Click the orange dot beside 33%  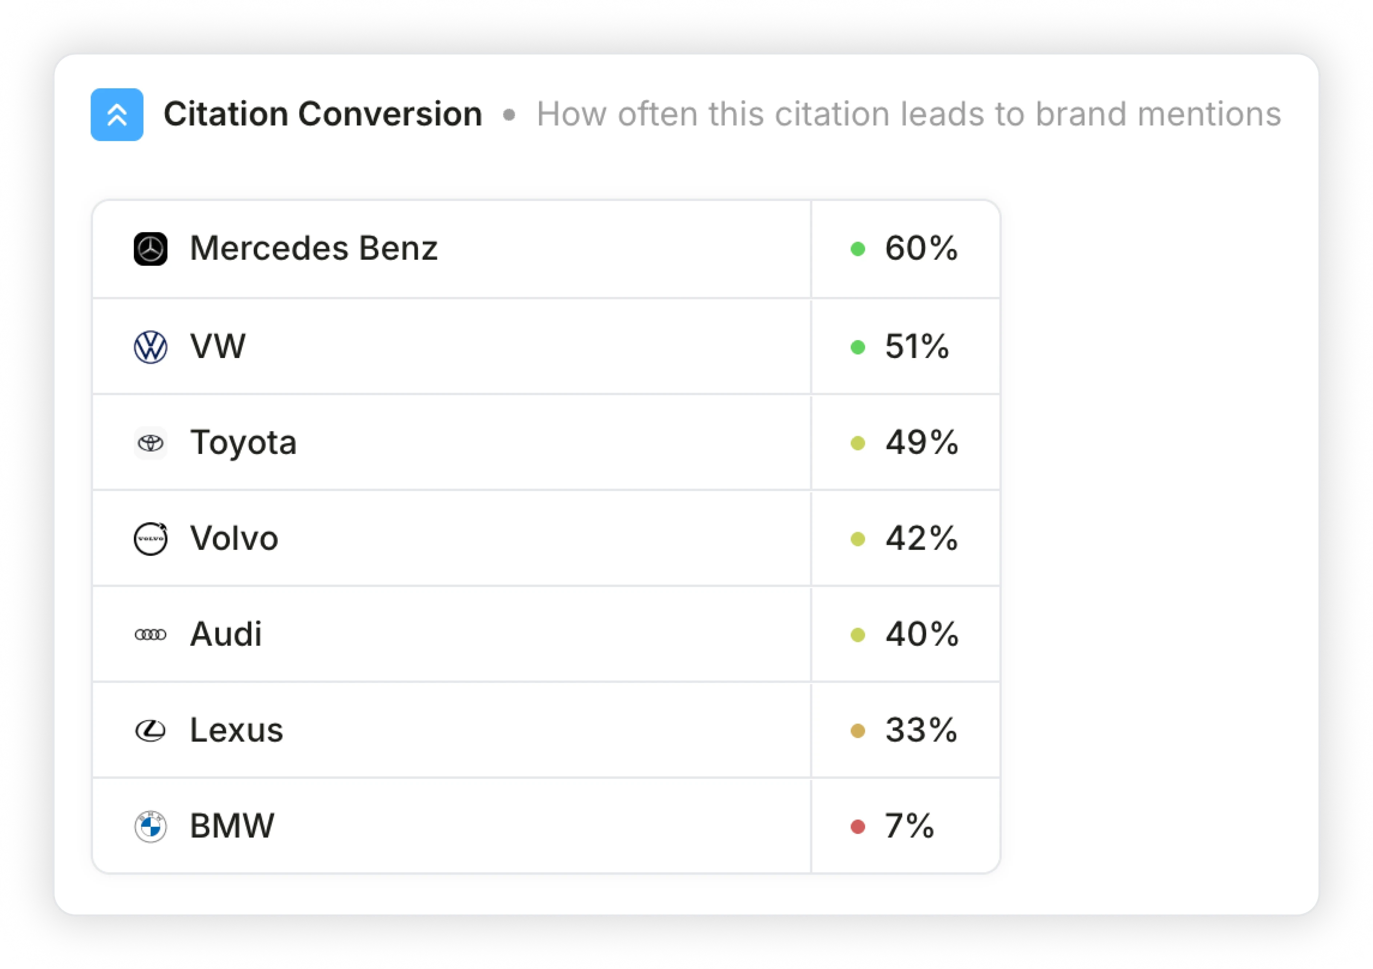(858, 731)
